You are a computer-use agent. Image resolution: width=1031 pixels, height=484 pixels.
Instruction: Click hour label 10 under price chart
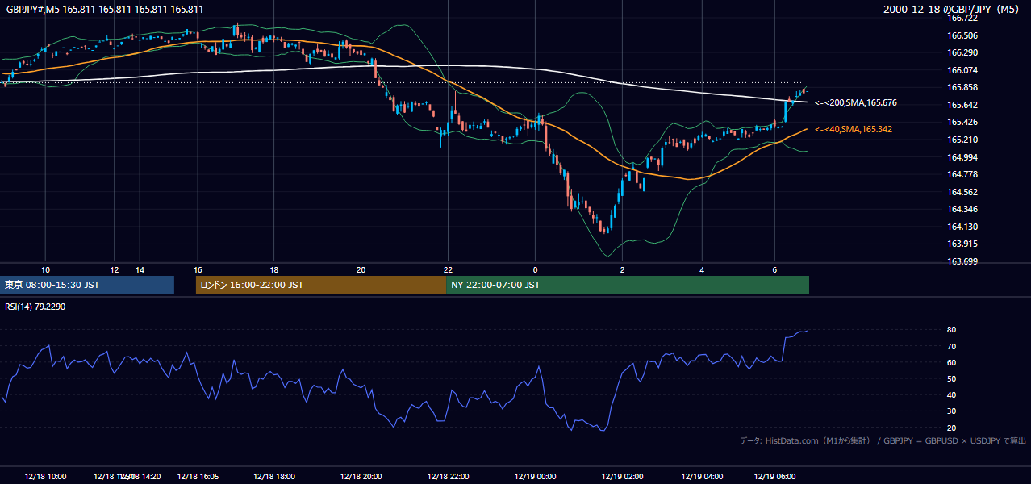click(x=46, y=269)
